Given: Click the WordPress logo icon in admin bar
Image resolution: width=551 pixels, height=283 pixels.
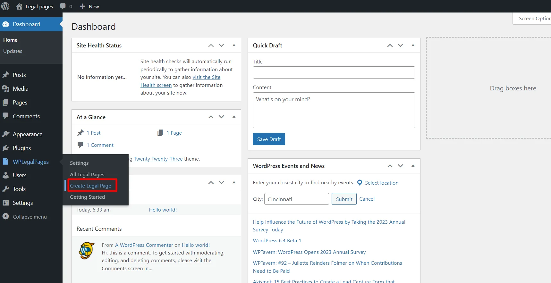Looking at the screenshot, I should pos(5,6).
